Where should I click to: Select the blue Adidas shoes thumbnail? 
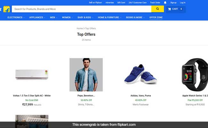140,75
